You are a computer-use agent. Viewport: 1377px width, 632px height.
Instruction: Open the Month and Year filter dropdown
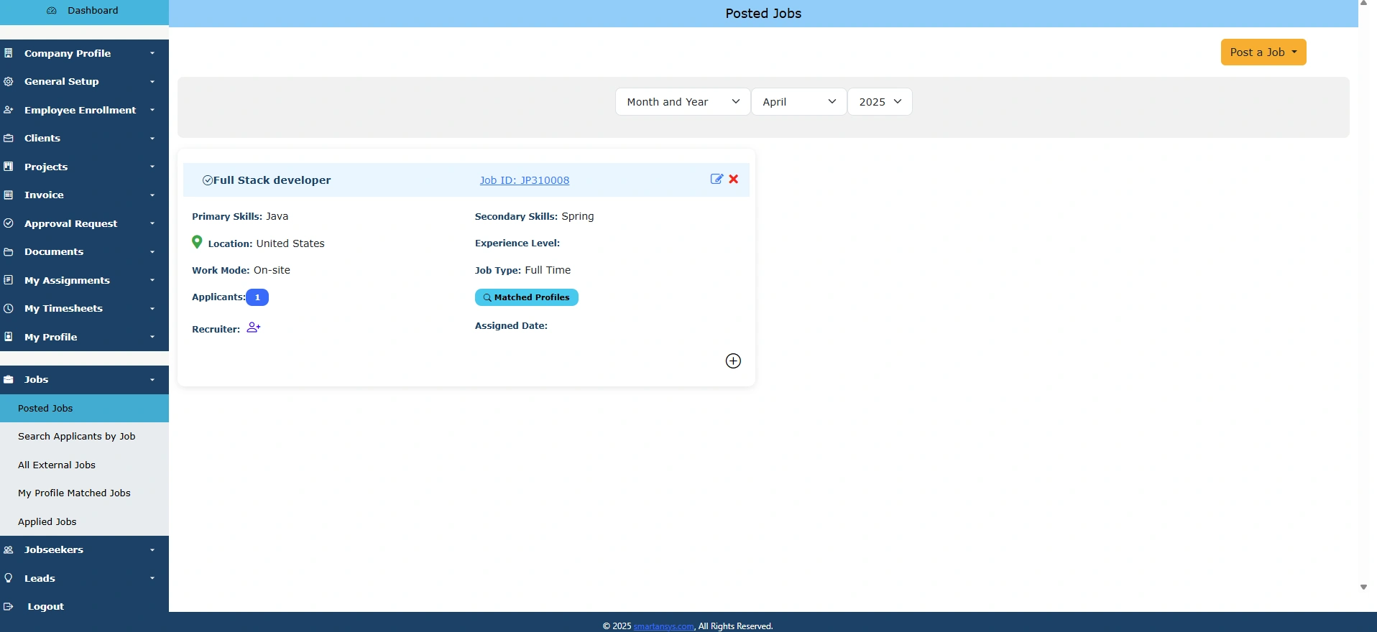tap(682, 102)
